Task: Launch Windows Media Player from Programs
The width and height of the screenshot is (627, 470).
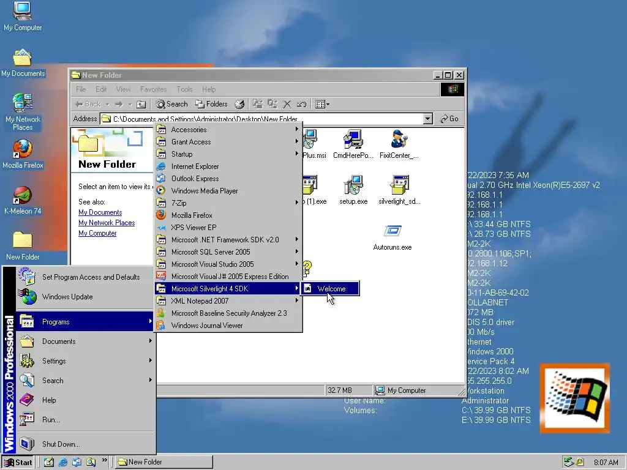Action: point(228,191)
